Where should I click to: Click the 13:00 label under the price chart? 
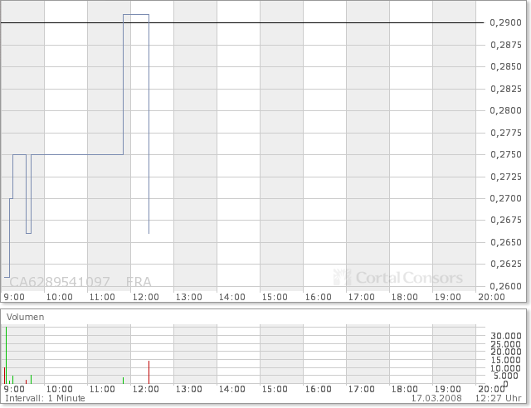188,297
